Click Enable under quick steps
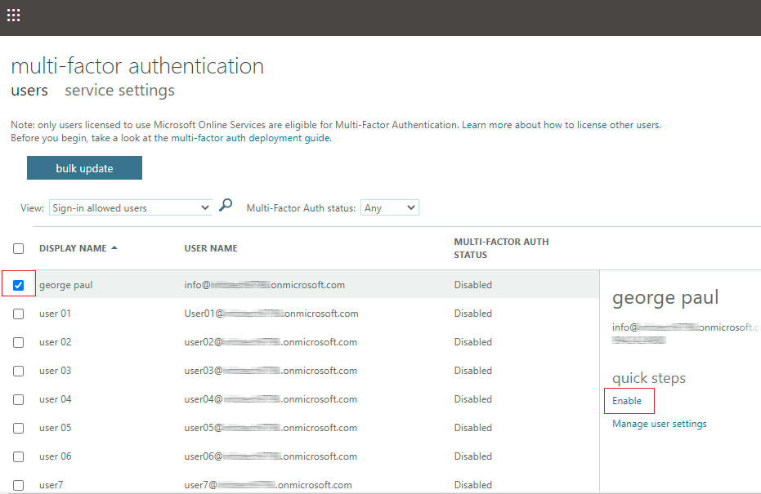761x494 pixels. pyautogui.click(x=627, y=401)
